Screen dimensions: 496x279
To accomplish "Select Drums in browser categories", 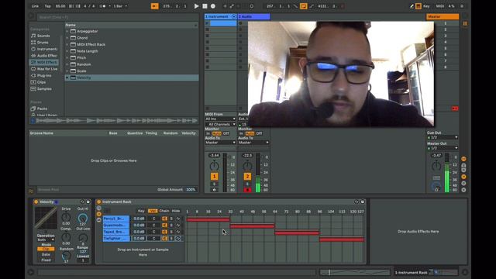I will click(44, 43).
